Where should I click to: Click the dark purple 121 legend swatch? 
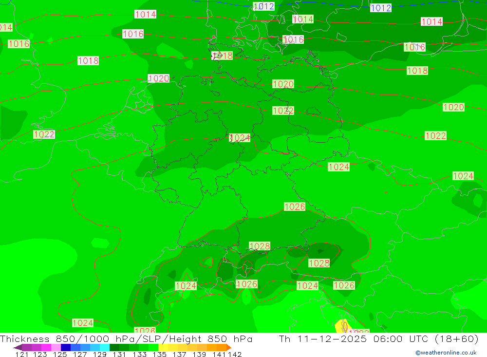click(x=27, y=347)
